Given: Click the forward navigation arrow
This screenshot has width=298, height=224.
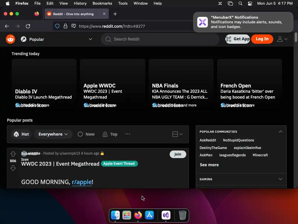Looking at the screenshot, I should 17,26.
